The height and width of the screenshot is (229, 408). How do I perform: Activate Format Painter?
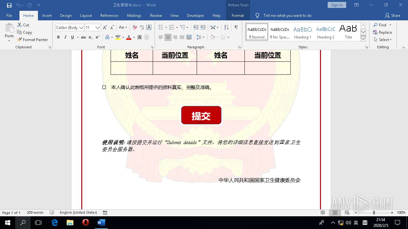[33, 39]
